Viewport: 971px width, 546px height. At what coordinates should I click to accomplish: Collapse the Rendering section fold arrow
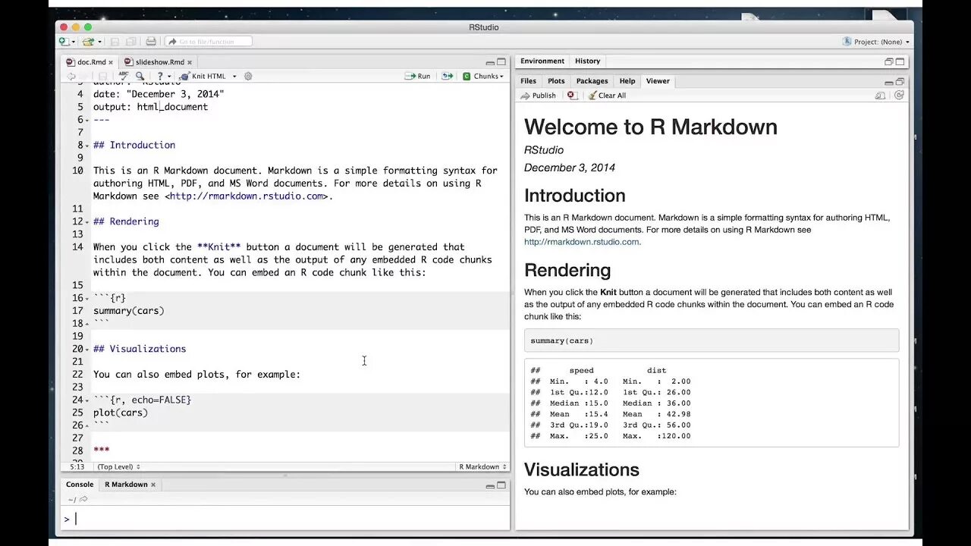click(x=87, y=221)
